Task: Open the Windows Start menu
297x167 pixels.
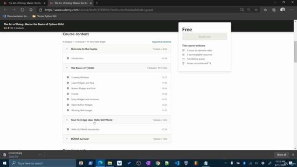Action: (x=5, y=163)
